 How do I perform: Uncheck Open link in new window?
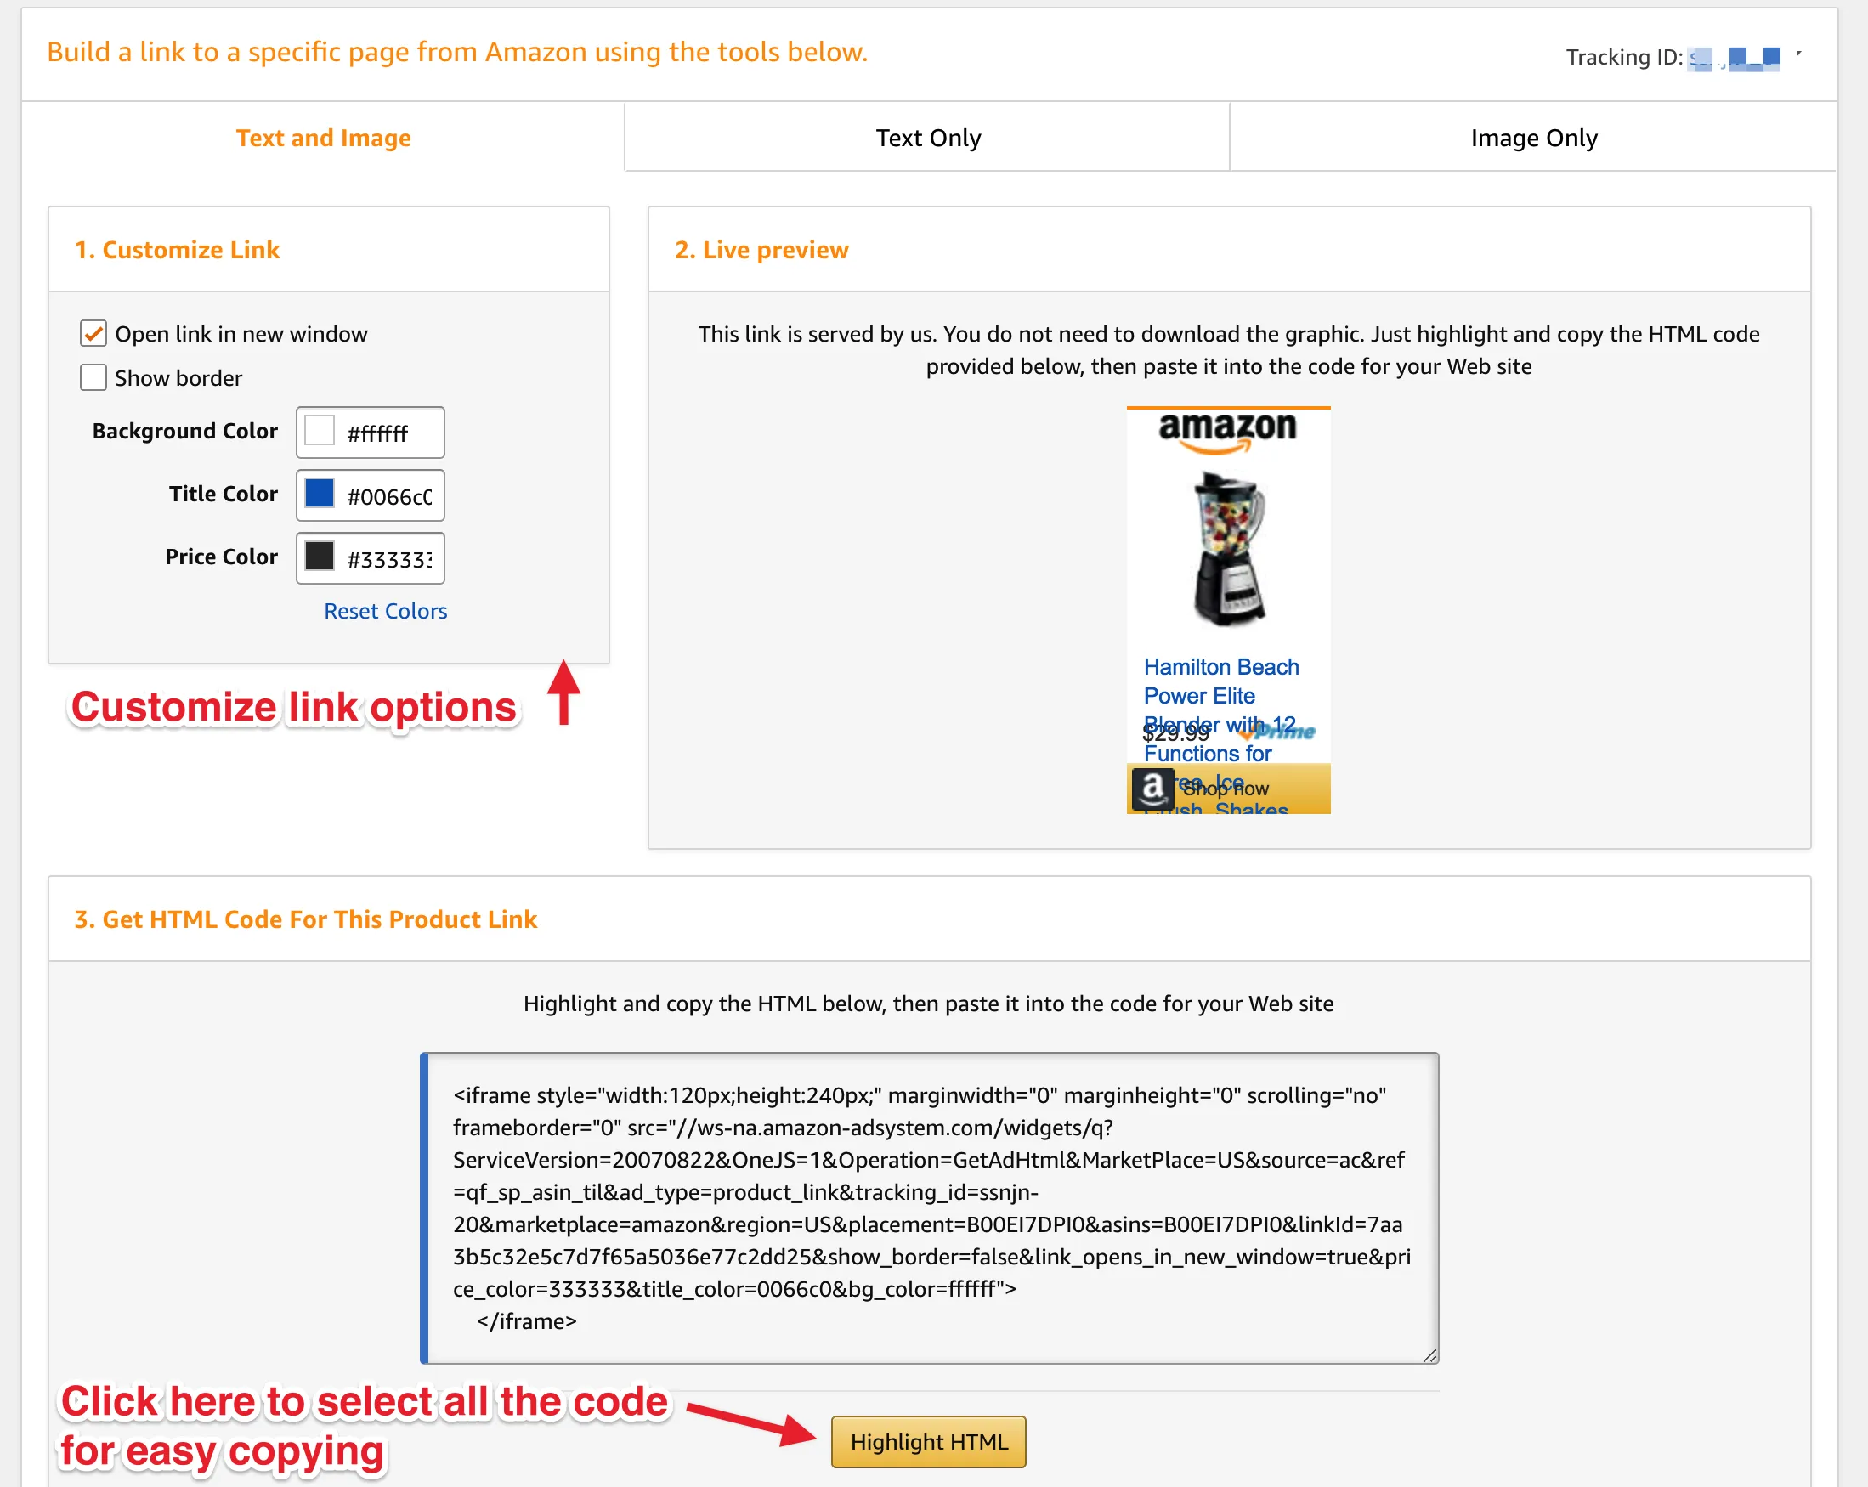(x=93, y=333)
